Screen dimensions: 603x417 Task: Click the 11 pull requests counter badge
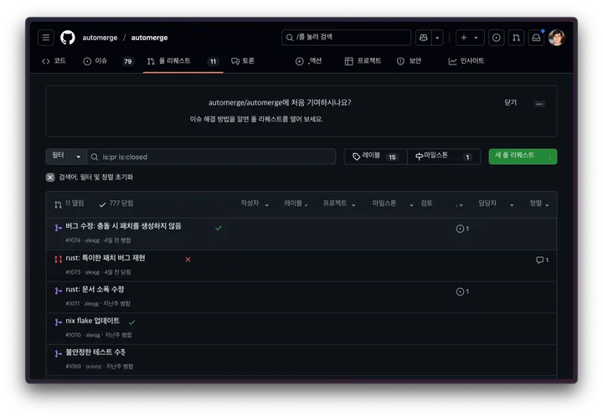[213, 61]
